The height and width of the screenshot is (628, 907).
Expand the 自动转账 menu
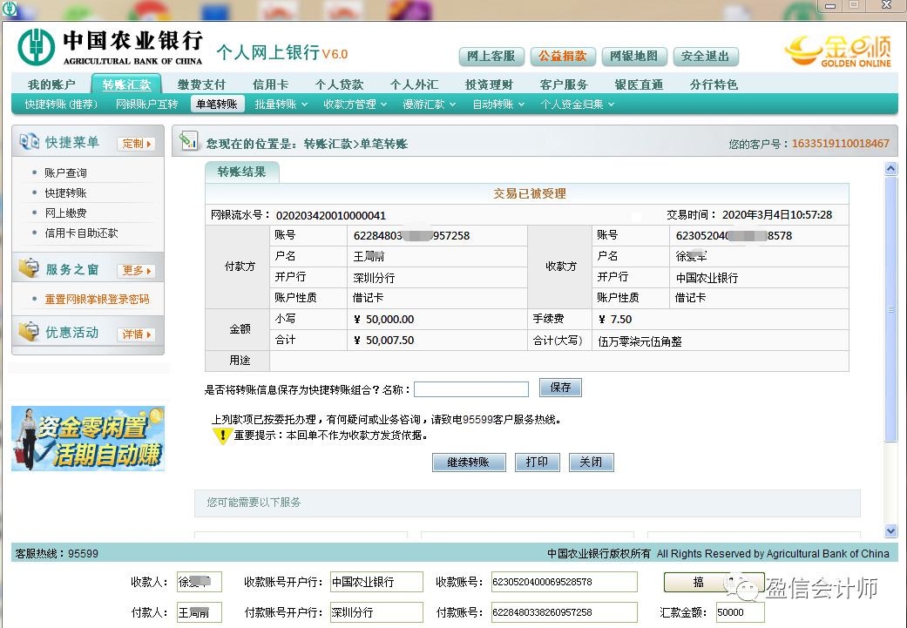[x=498, y=105]
